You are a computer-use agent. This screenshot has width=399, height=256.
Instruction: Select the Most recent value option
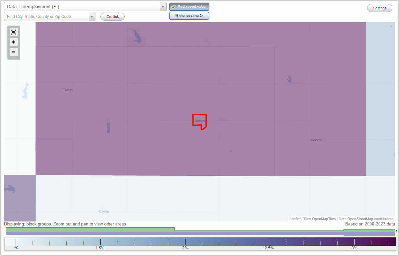click(x=189, y=7)
